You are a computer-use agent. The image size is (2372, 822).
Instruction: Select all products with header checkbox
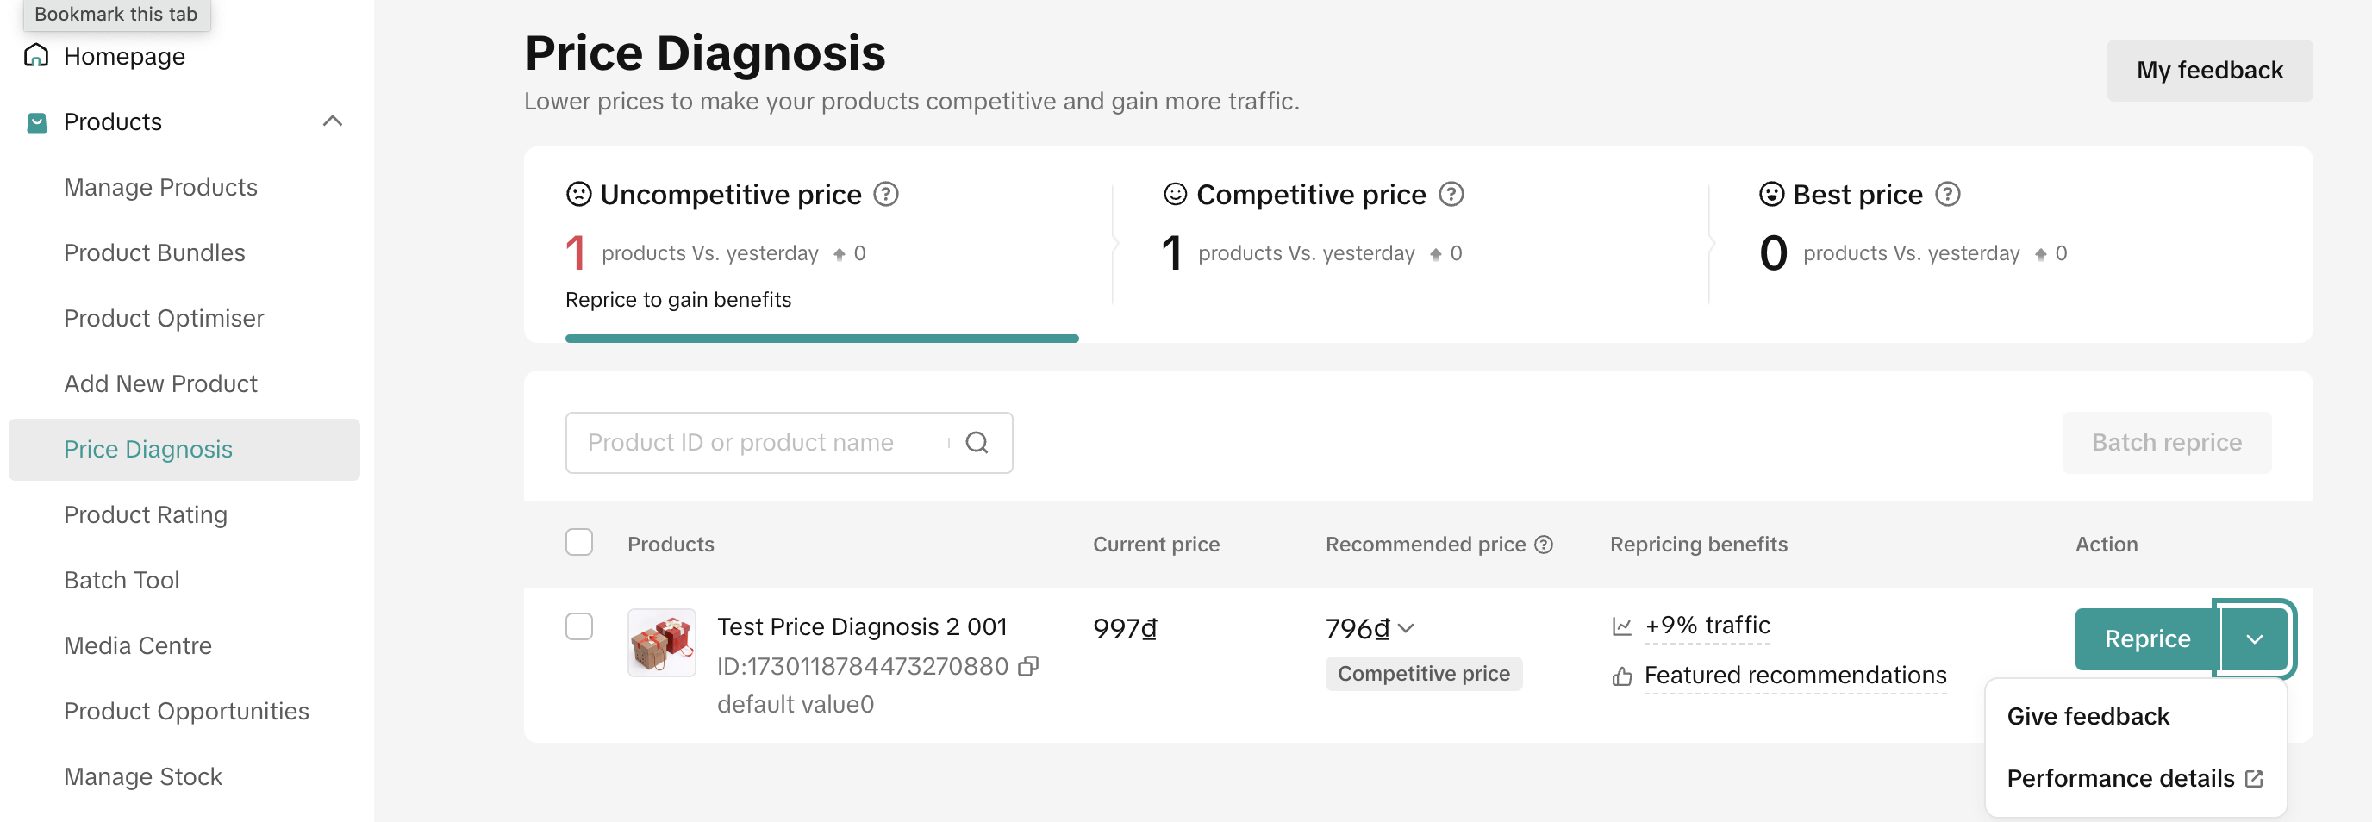[579, 542]
